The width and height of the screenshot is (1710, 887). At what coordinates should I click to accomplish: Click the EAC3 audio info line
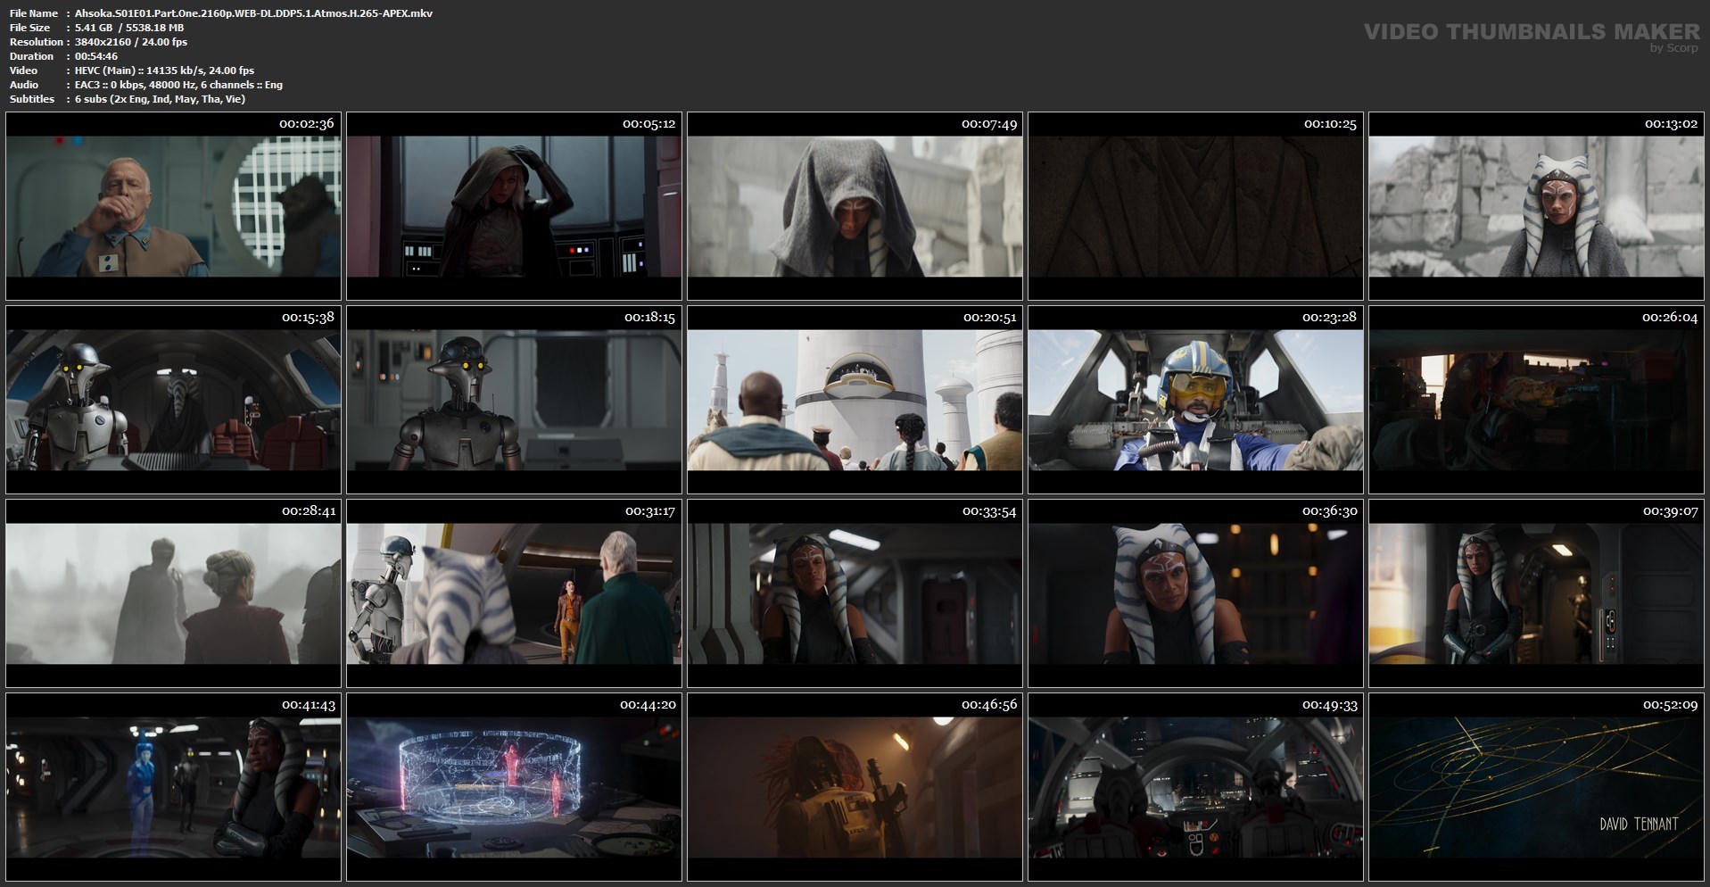(178, 85)
